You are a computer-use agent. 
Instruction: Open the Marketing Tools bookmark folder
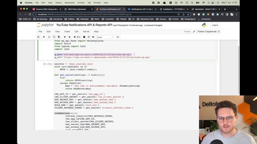pos(145,19)
